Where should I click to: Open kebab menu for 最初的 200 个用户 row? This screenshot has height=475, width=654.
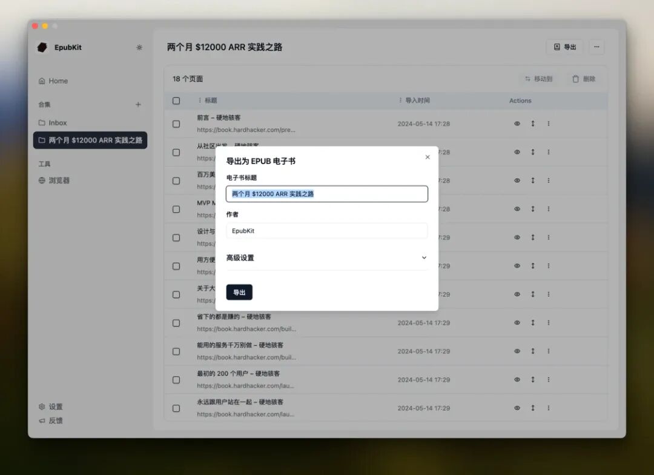pyautogui.click(x=549, y=379)
